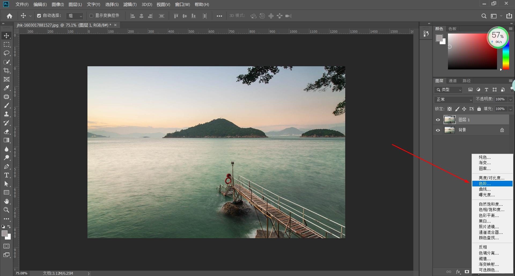This screenshot has width=515, height=276.
Task: Enable the 显示变换控件 checkbox
Action: (91, 16)
